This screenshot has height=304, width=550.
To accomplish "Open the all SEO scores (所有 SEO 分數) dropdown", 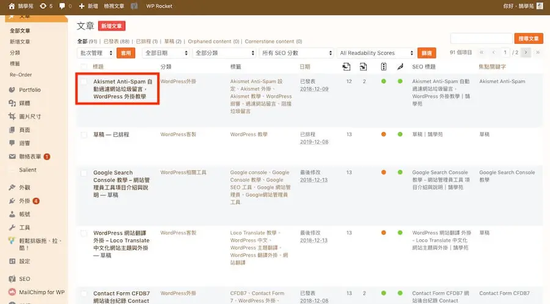I will 296,53.
